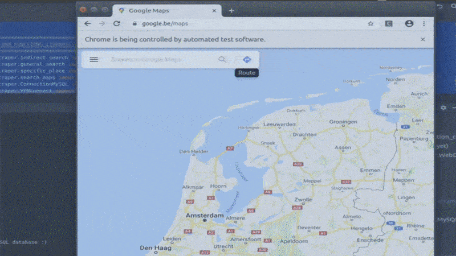This screenshot has width=456, height=256.
Task: Click the Den Helder label on map
Action: 194,151
